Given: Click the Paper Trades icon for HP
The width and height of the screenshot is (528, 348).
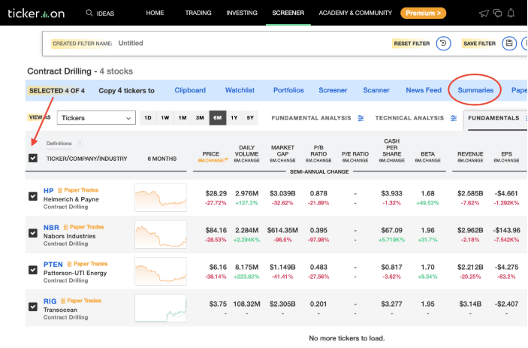Looking at the screenshot, I should click(60, 190).
